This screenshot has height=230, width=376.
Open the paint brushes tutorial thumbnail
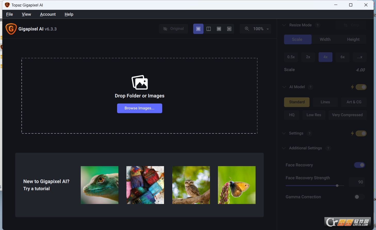(x=145, y=185)
